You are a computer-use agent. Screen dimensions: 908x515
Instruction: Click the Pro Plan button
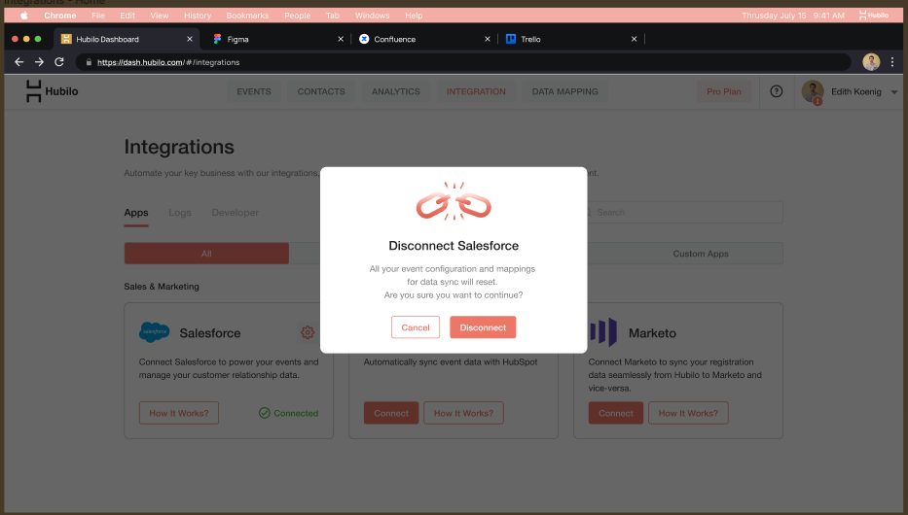724,91
